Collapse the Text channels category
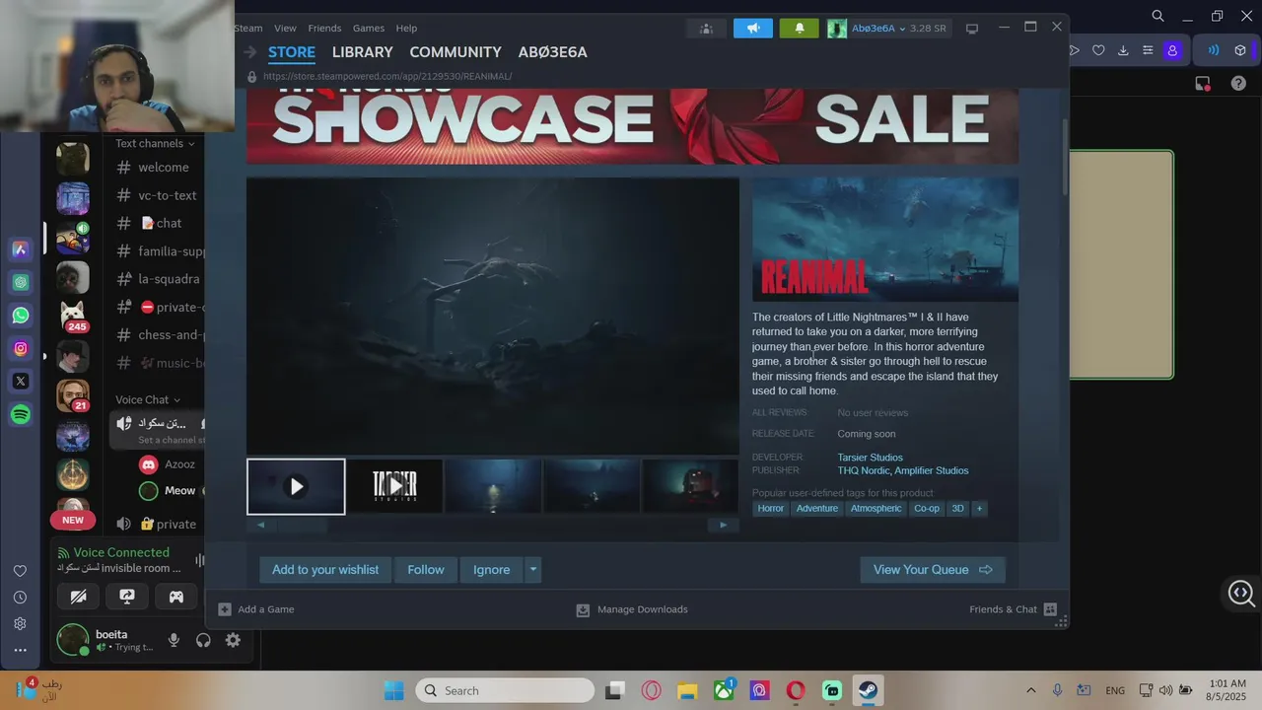 tap(155, 143)
